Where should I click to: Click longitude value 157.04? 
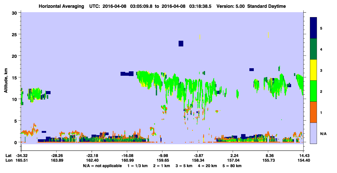(233, 160)
